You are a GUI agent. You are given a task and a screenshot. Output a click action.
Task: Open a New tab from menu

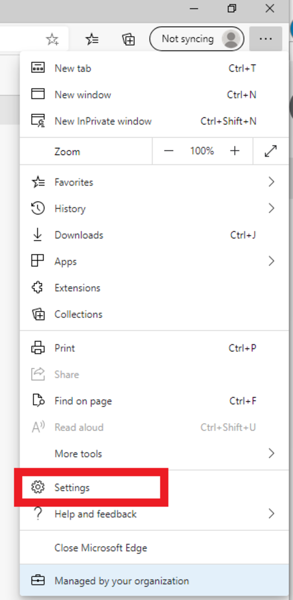[73, 68]
